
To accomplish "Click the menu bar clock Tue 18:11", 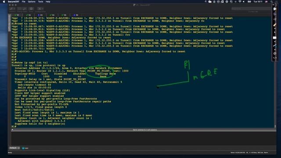I will click(258, 2).
